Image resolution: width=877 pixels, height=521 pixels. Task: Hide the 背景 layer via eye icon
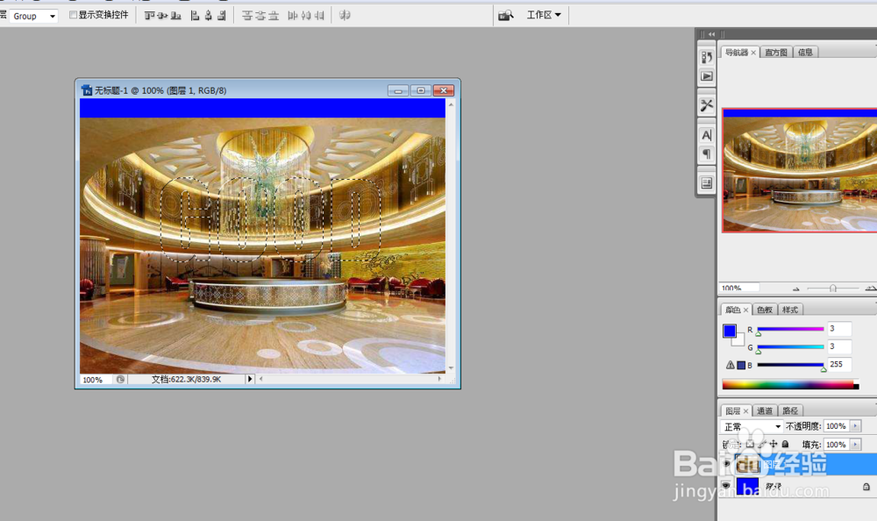click(x=726, y=486)
